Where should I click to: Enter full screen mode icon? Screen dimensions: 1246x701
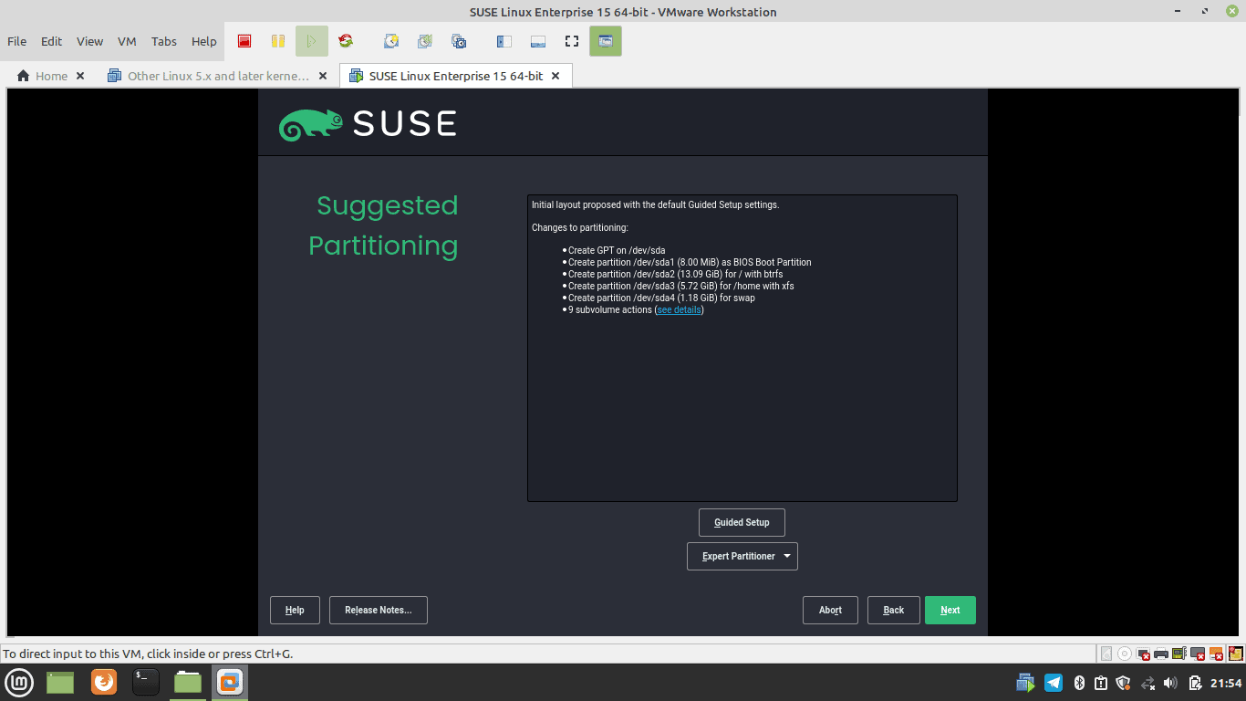(572, 41)
